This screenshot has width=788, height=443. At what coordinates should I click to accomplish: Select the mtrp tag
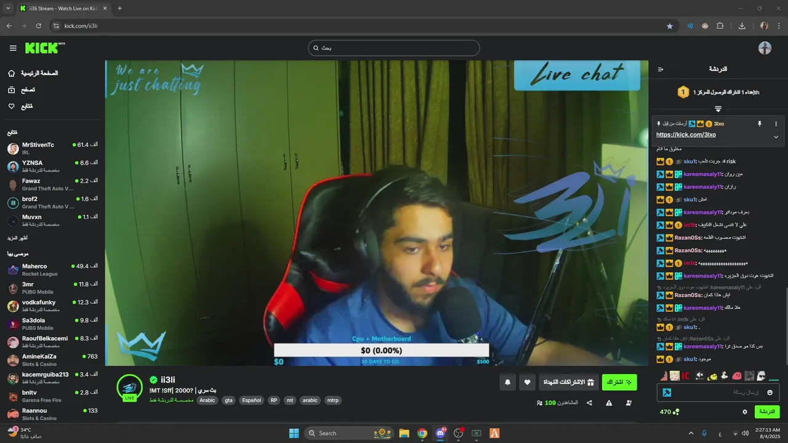332,401
